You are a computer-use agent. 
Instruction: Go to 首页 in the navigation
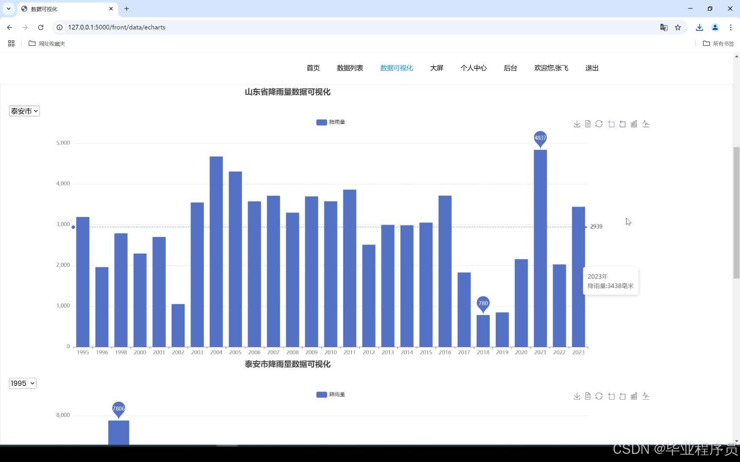(x=313, y=68)
